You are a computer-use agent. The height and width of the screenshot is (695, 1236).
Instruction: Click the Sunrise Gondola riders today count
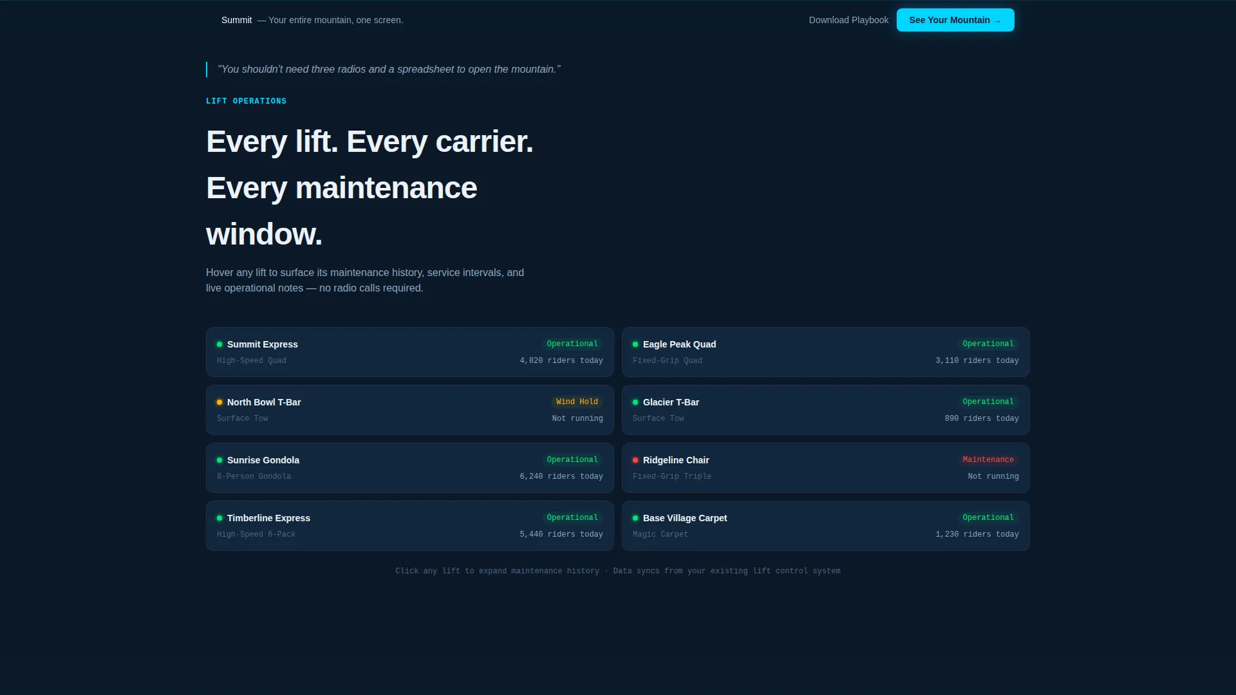(561, 476)
